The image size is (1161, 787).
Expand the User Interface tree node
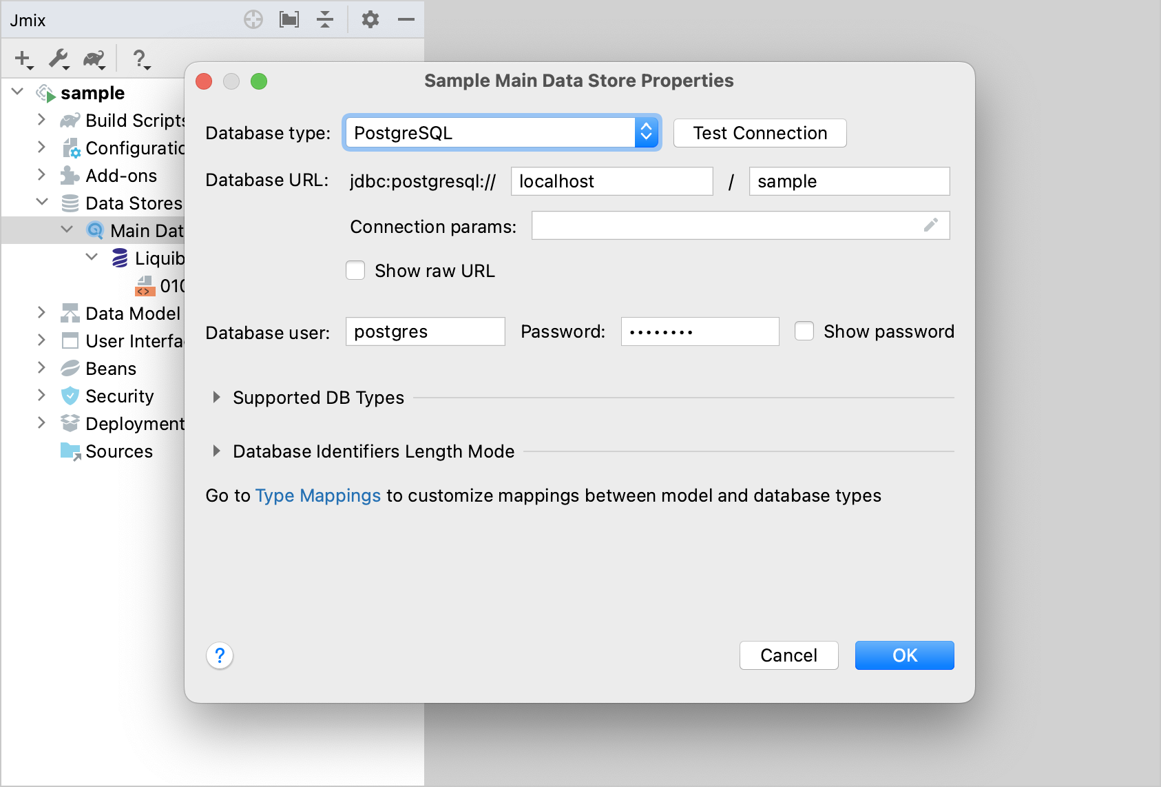(x=41, y=340)
